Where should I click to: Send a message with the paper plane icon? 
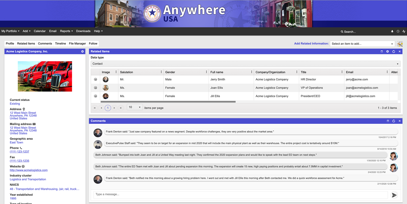[394, 195]
